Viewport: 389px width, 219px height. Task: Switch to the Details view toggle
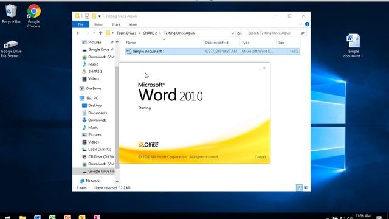pyautogui.click(x=299, y=188)
